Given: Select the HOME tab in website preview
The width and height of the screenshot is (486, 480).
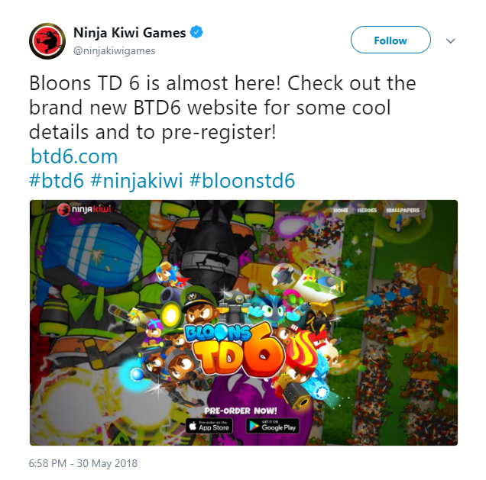Looking at the screenshot, I should [341, 210].
